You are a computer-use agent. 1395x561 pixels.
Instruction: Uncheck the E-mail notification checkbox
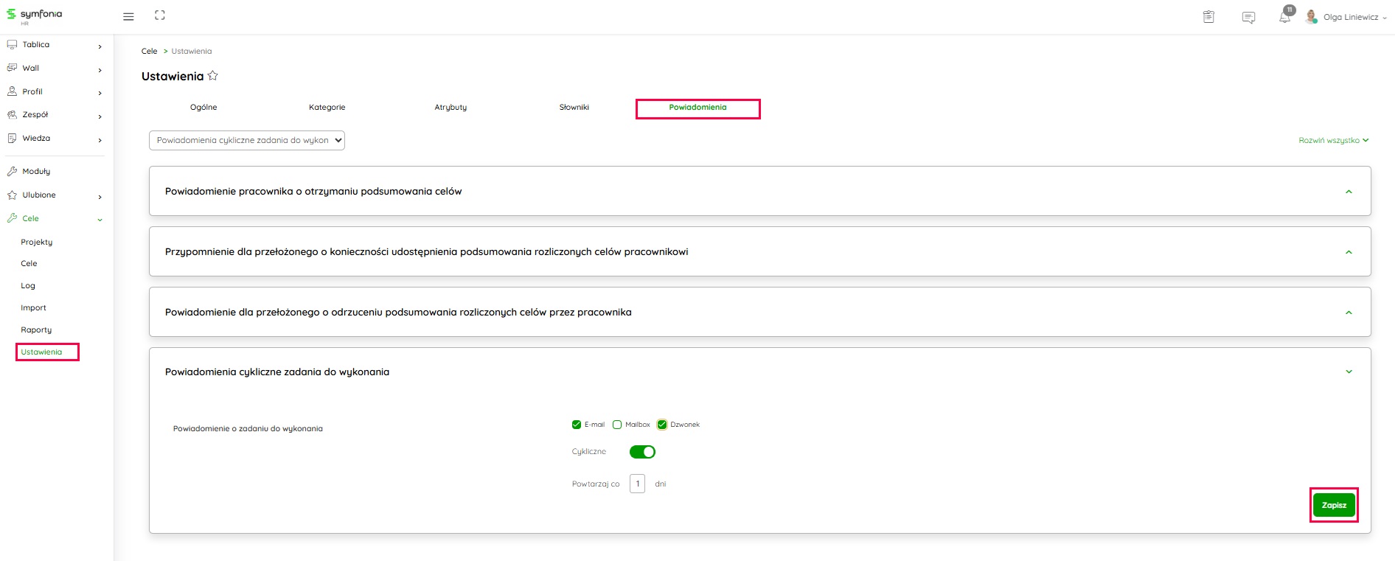coord(577,425)
